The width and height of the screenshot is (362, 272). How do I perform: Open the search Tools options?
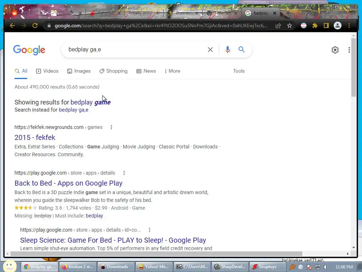[x=239, y=71]
